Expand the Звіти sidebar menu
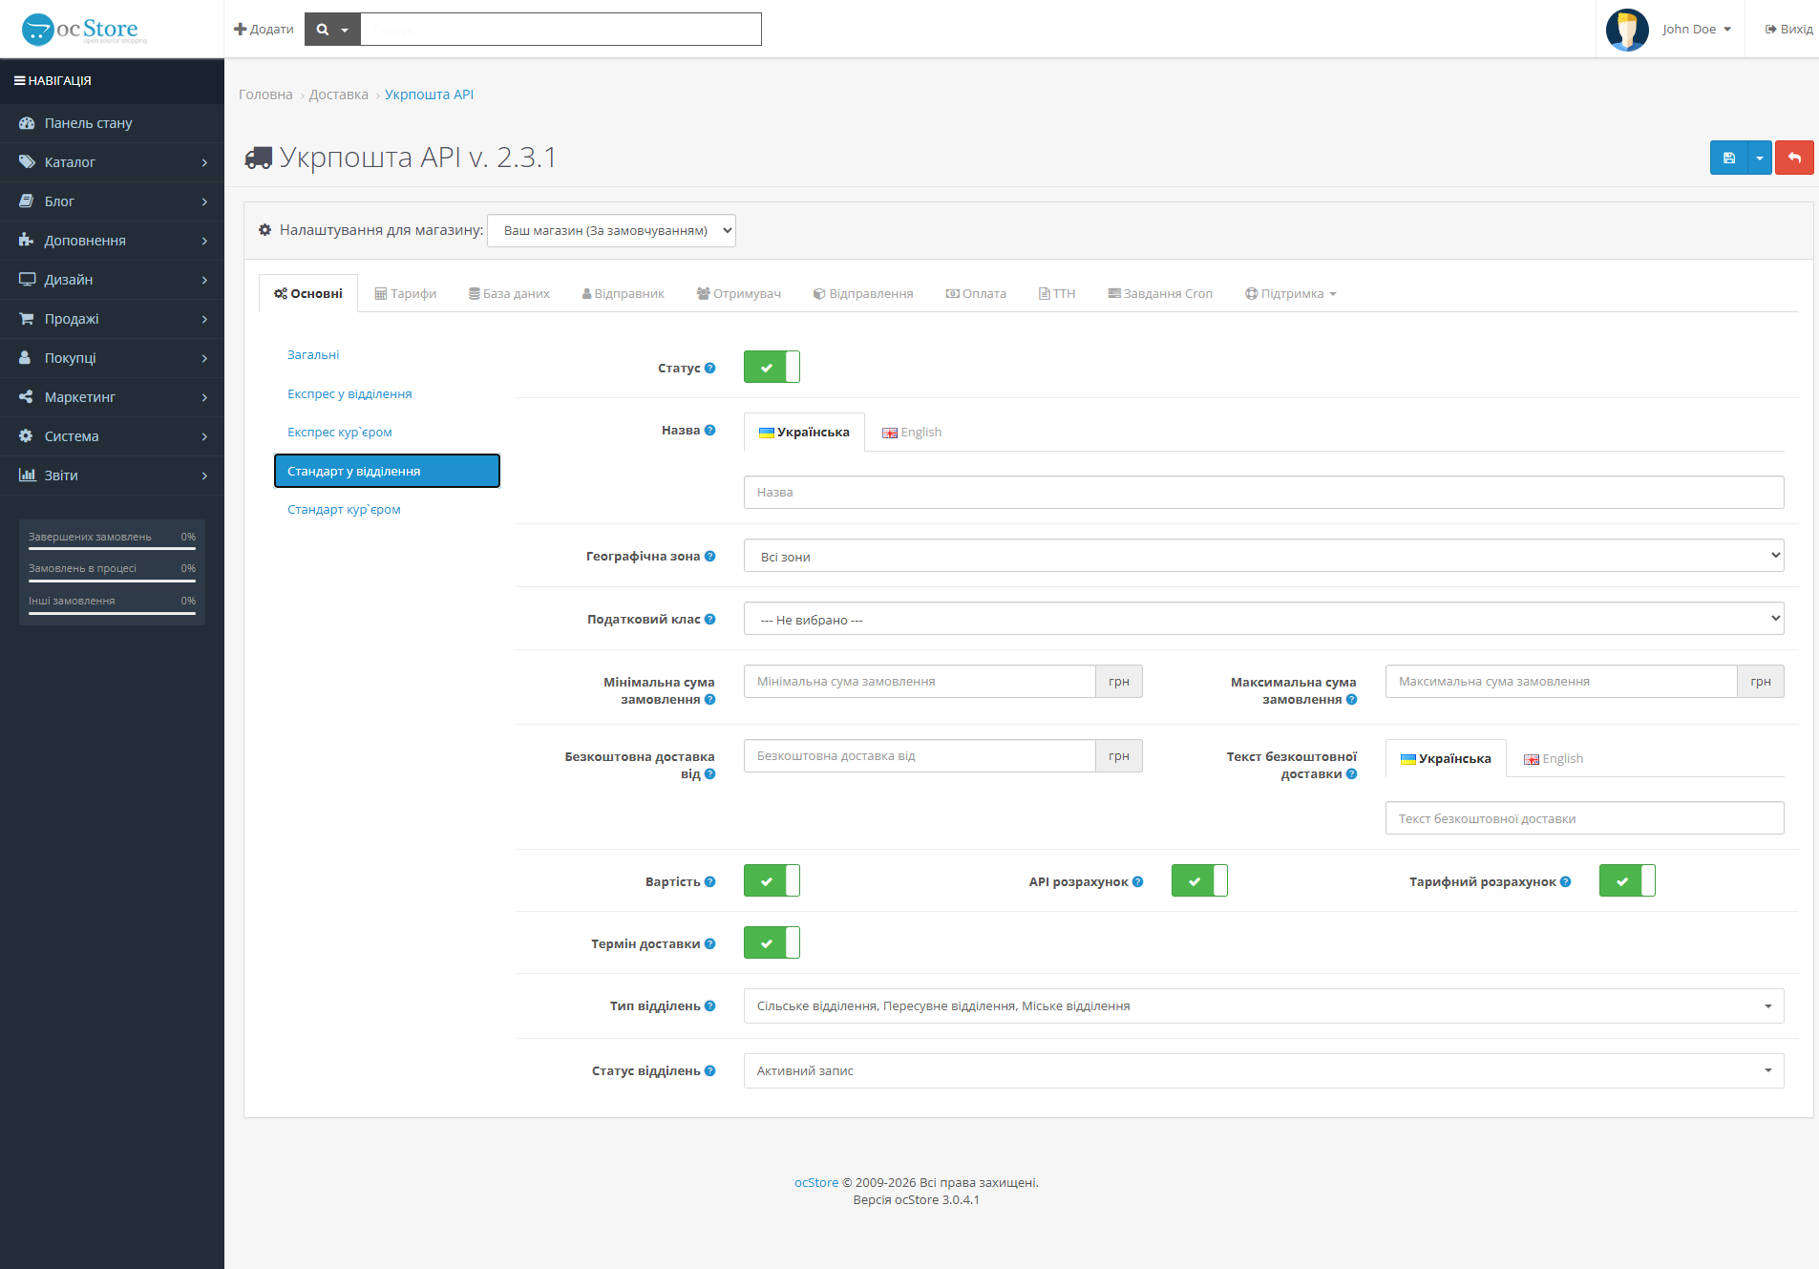 (x=112, y=476)
